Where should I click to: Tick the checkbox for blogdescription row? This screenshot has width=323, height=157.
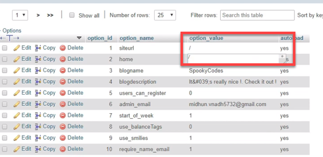(x=5, y=82)
